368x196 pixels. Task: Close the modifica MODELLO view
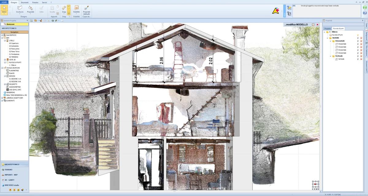(x=317, y=24)
